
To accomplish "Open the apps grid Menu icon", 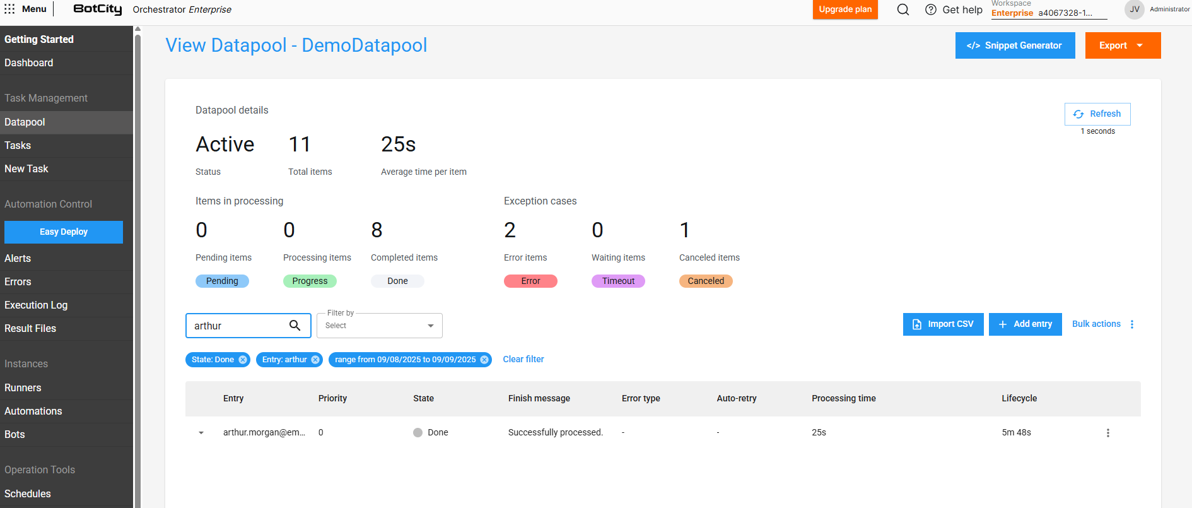I will point(9,9).
